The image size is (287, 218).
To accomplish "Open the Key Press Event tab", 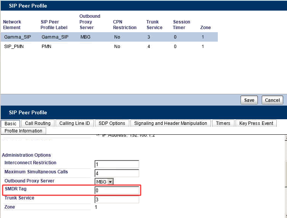I will [x=256, y=123].
